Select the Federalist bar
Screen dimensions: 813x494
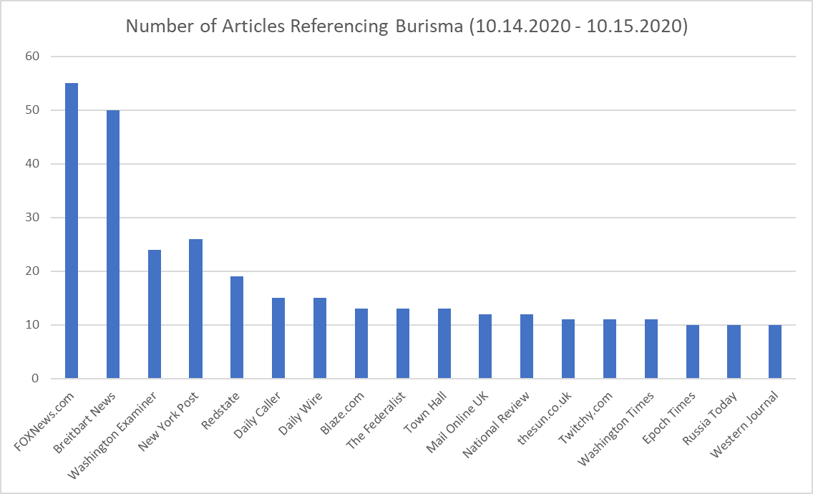coord(403,344)
